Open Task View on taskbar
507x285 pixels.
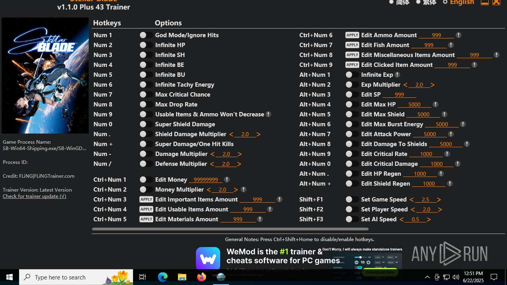(x=143, y=277)
